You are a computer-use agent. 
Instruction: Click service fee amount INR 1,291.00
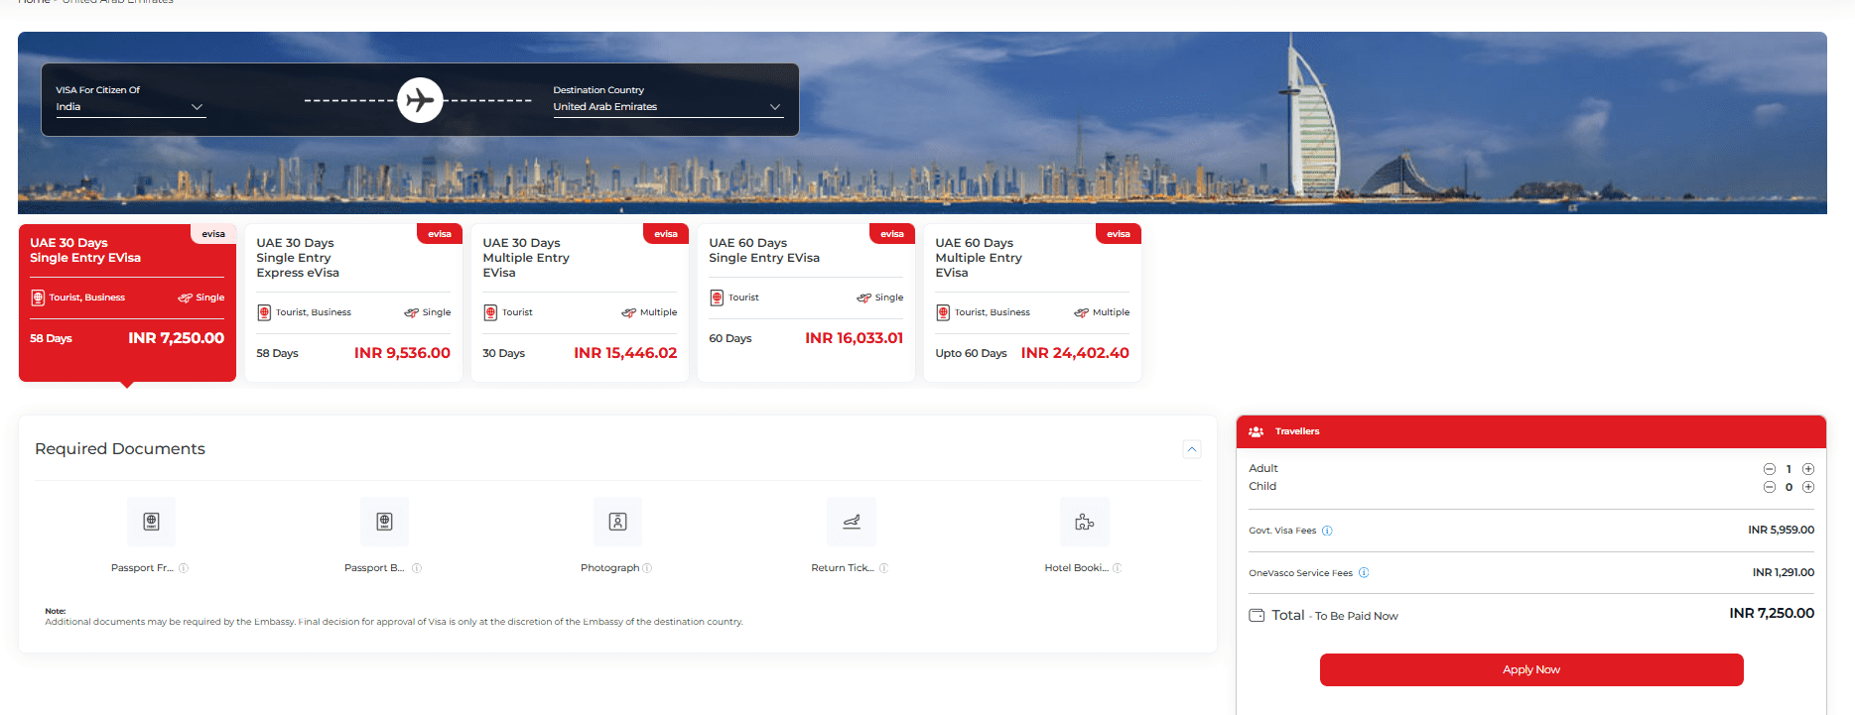pyautogui.click(x=1783, y=572)
